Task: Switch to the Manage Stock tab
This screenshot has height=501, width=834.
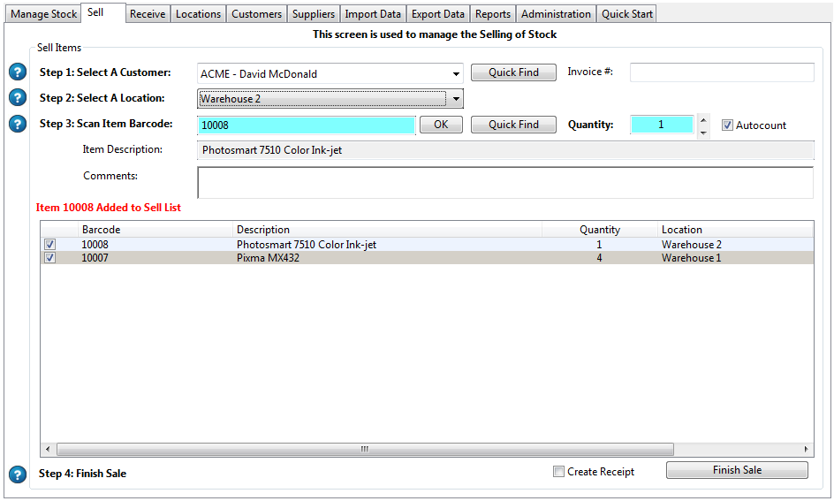Action: [x=43, y=14]
